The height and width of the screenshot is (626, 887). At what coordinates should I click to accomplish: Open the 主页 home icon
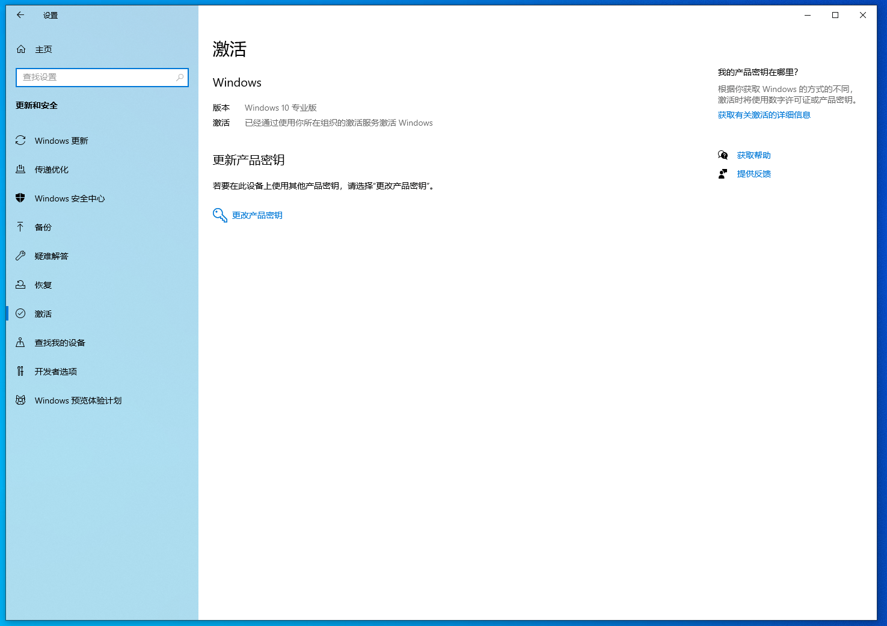(21, 49)
